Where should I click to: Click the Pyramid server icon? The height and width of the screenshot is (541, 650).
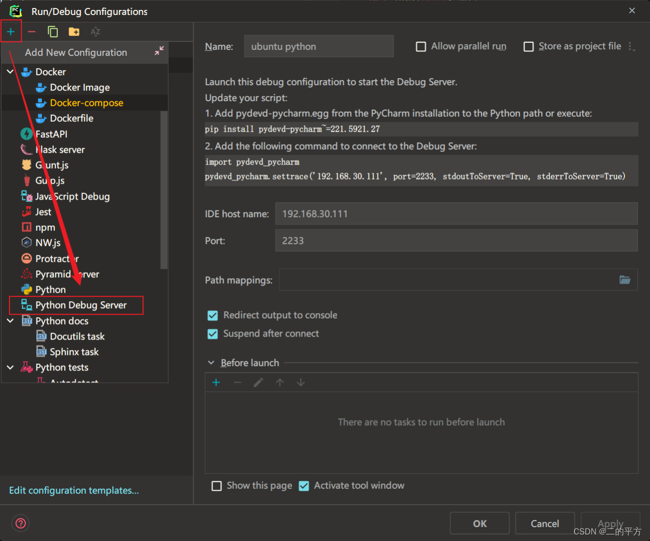(x=27, y=274)
